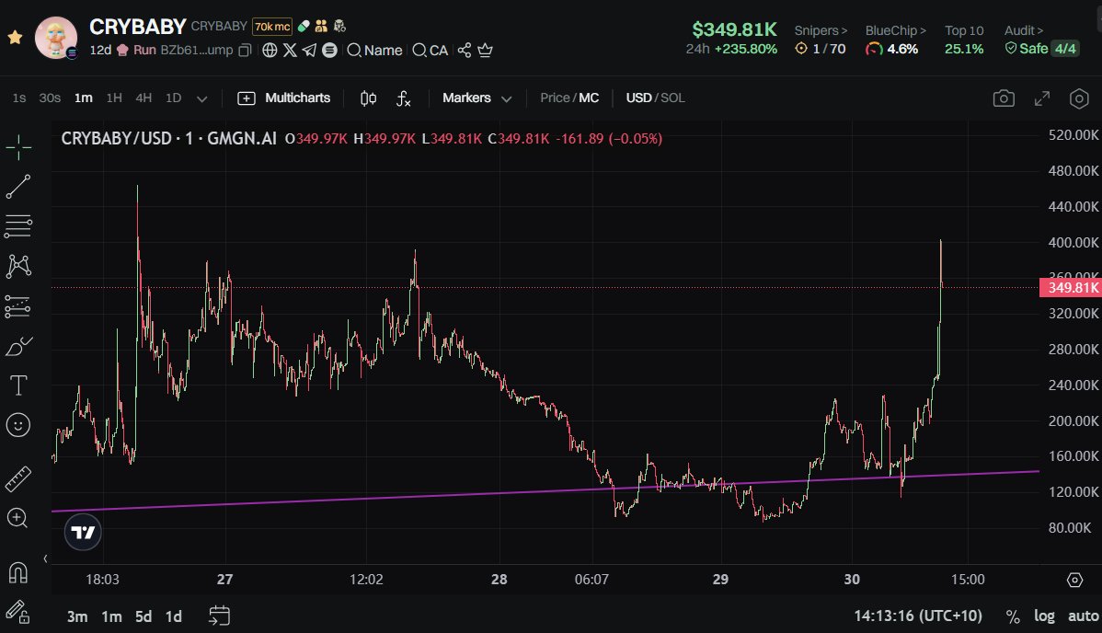Click the bird icon next to the holders icon
The image size is (1102, 633).
coord(340,26)
